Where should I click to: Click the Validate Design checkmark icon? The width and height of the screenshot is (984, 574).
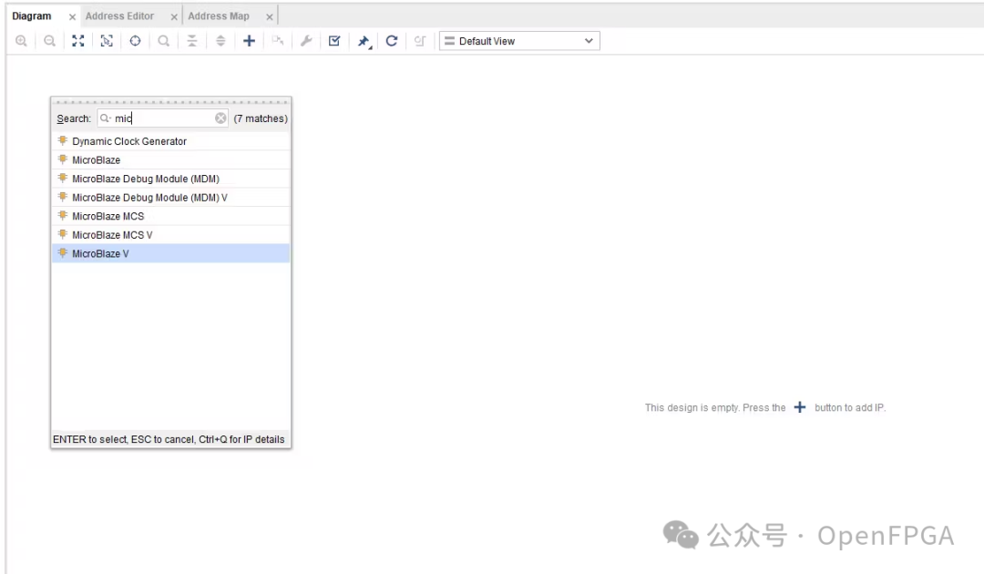click(x=334, y=41)
